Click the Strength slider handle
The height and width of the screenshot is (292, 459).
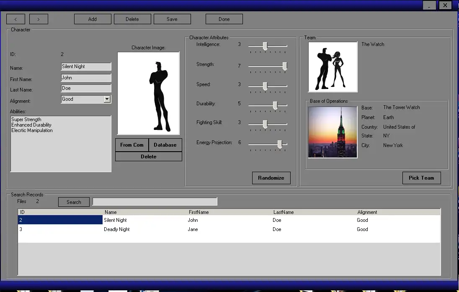[x=285, y=66]
